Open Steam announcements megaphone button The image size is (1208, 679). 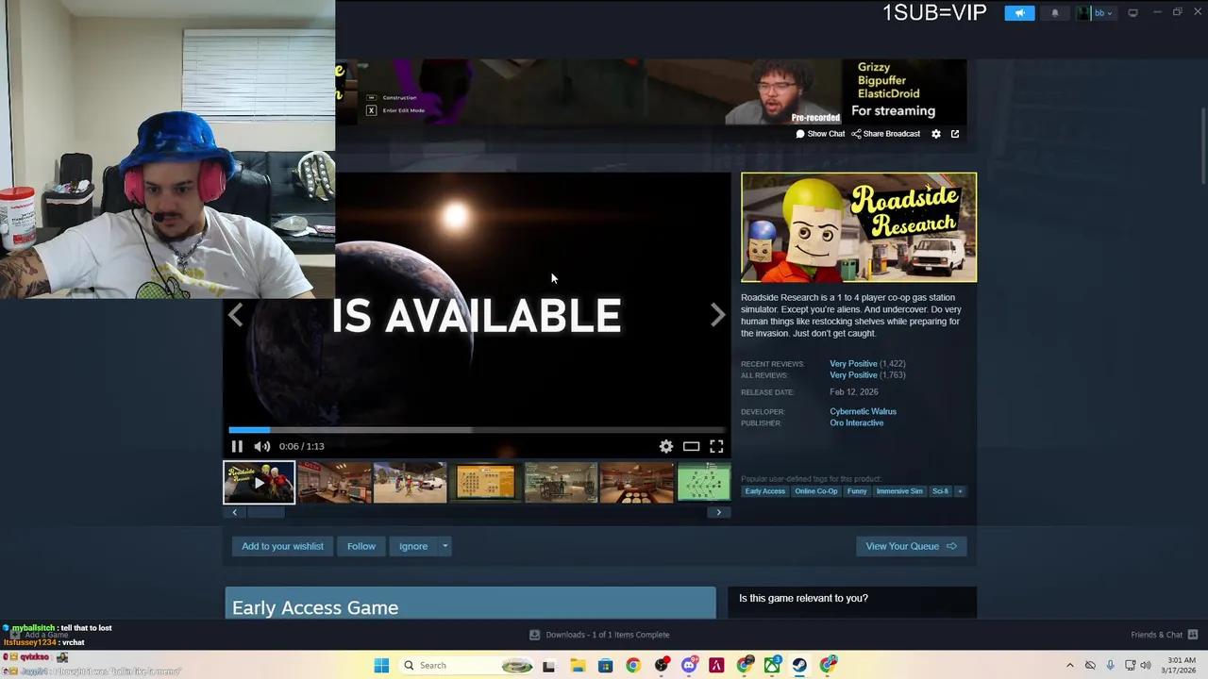pos(1019,13)
